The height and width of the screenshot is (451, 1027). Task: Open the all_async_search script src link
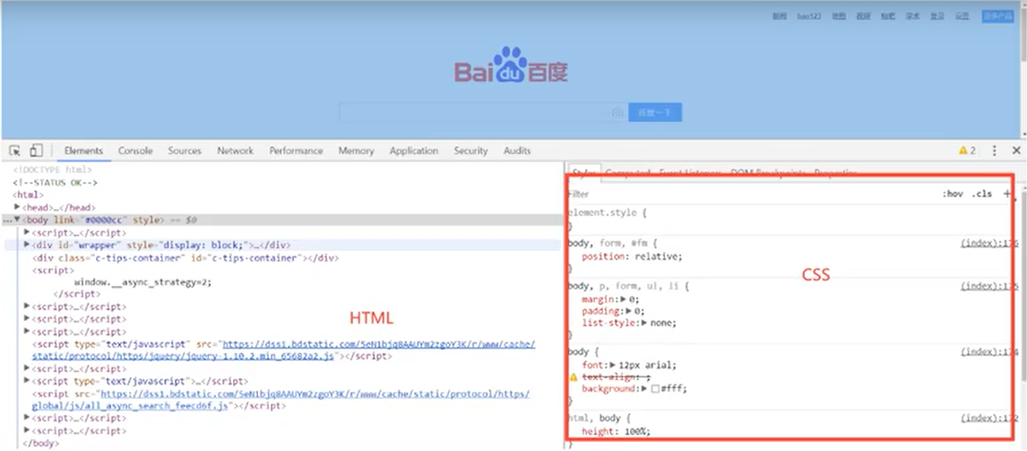(x=281, y=399)
